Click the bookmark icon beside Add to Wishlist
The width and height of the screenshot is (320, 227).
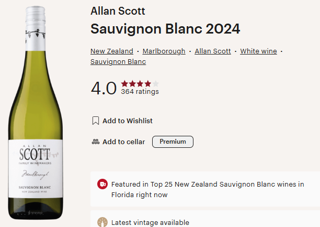(95, 121)
